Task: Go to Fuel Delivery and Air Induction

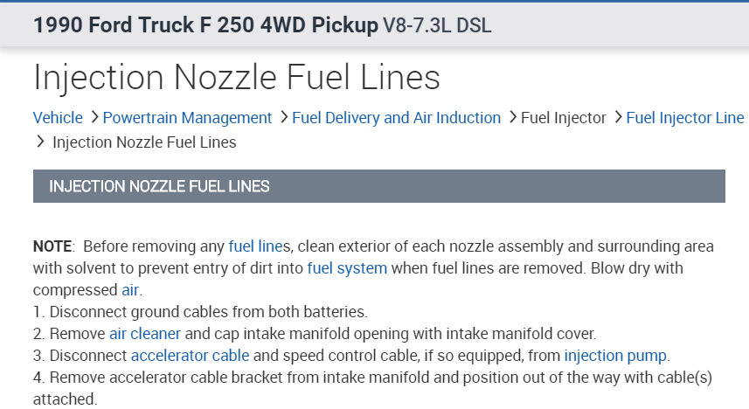Action: click(396, 118)
